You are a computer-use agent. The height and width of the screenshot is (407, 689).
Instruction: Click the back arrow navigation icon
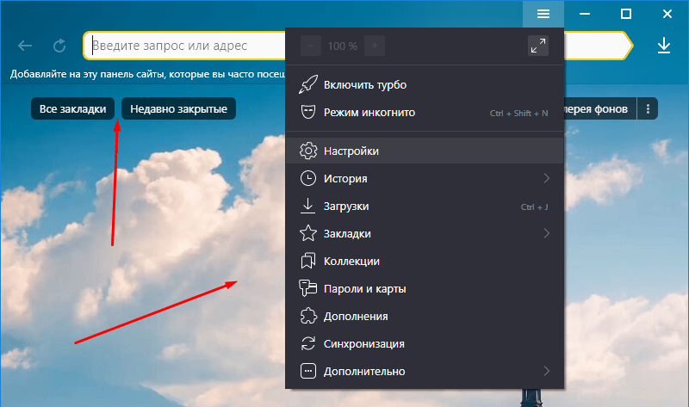click(25, 46)
